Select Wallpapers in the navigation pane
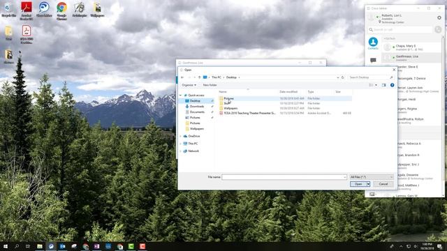 click(x=197, y=129)
